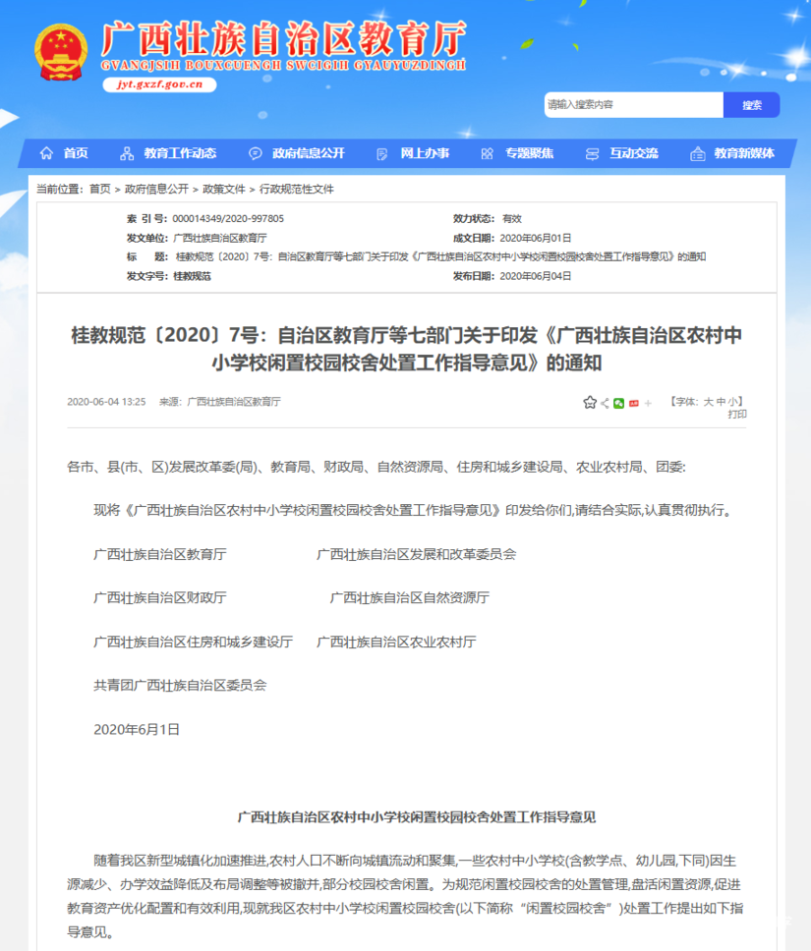Focus the 请输入搜索内容 search field
Screen dimensions: 811x951
coord(634,105)
